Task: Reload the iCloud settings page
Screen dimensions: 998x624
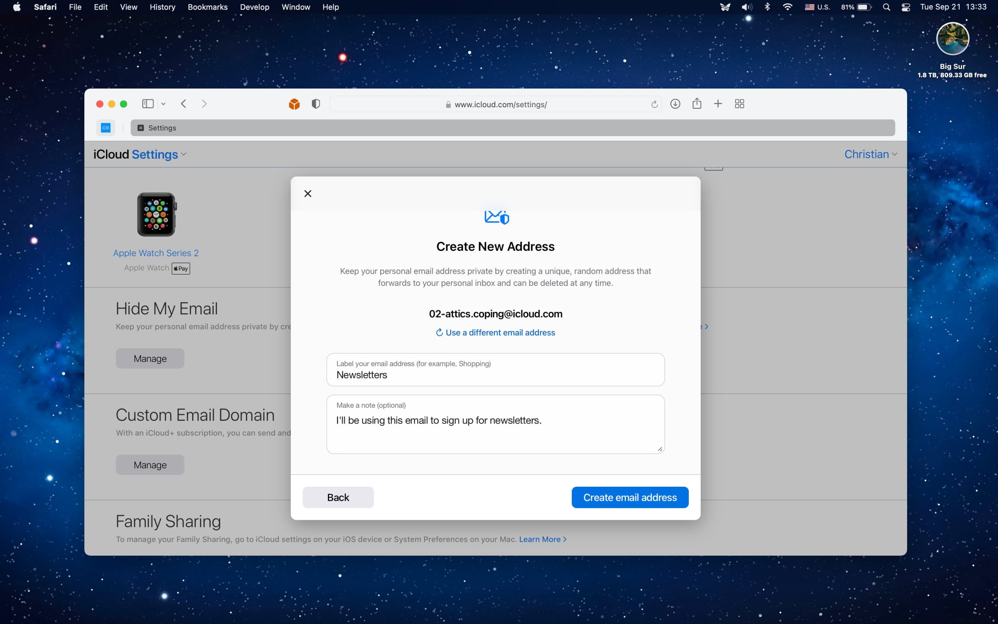Action: 654,105
